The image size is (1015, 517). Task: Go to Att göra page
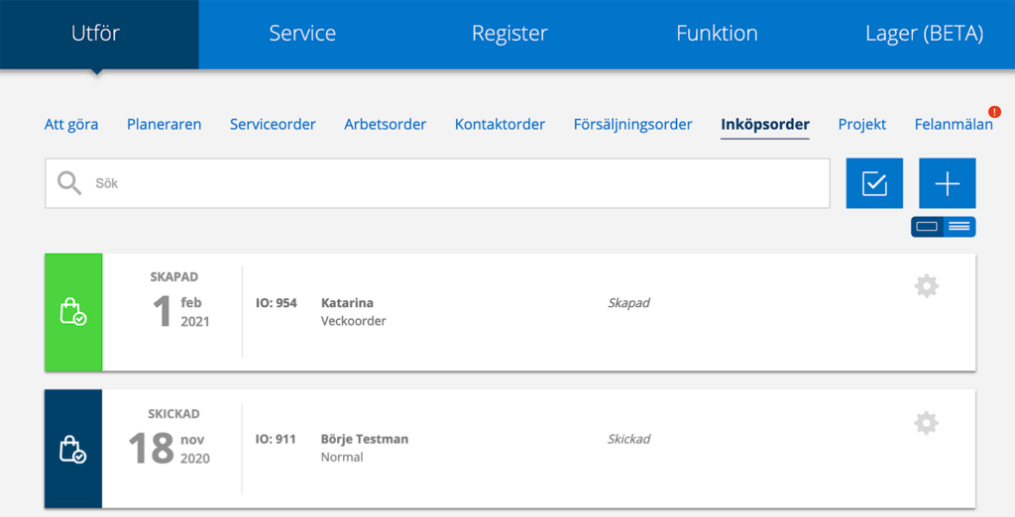coord(71,124)
